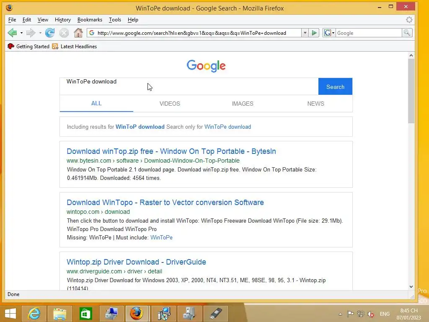The image size is (429, 322).
Task: Click the Done status bar text
Action: tap(13, 294)
